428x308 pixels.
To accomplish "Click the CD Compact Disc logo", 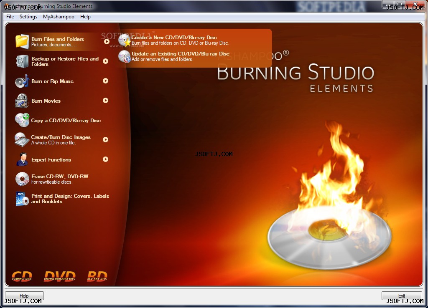I will click(x=22, y=276).
